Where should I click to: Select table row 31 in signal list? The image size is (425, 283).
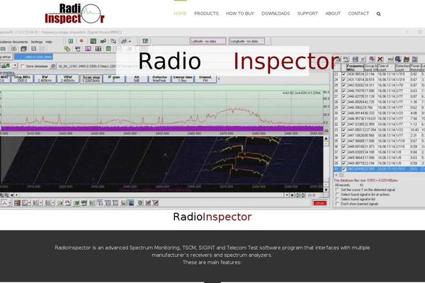point(379,119)
